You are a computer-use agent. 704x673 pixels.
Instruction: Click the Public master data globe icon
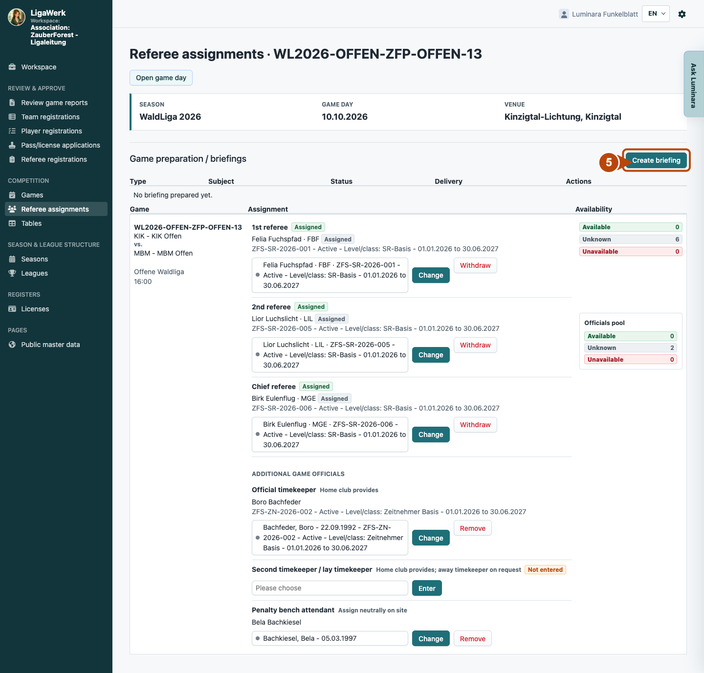coord(12,345)
